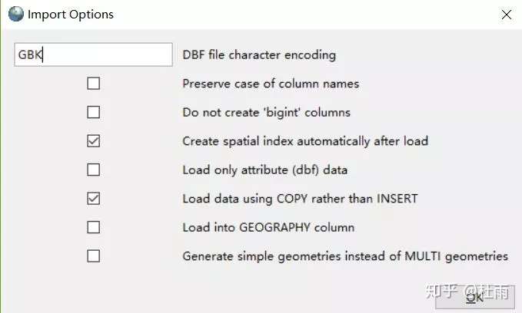The width and height of the screenshot is (522, 313).
Task: Close the Import Options dialog
Action: [506, 14]
